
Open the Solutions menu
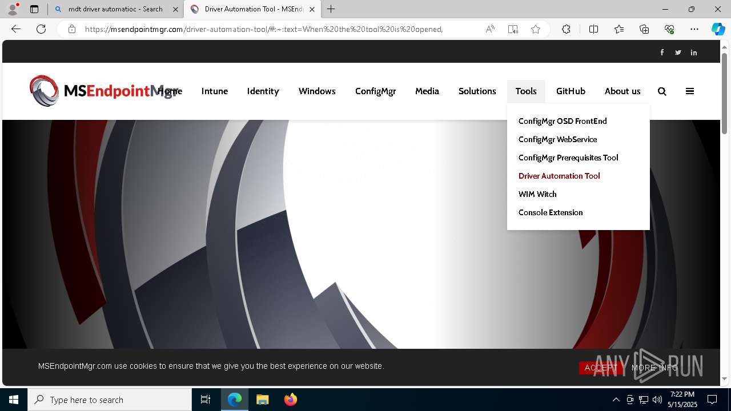pyautogui.click(x=477, y=91)
